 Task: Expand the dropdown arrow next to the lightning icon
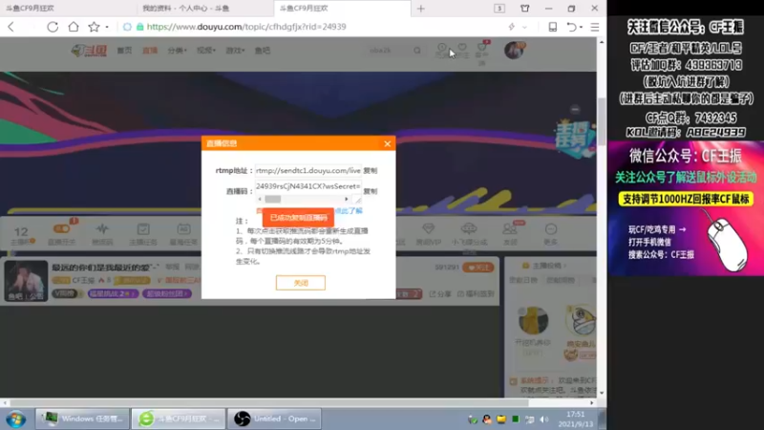pyautogui.click(x=524, y=28)
